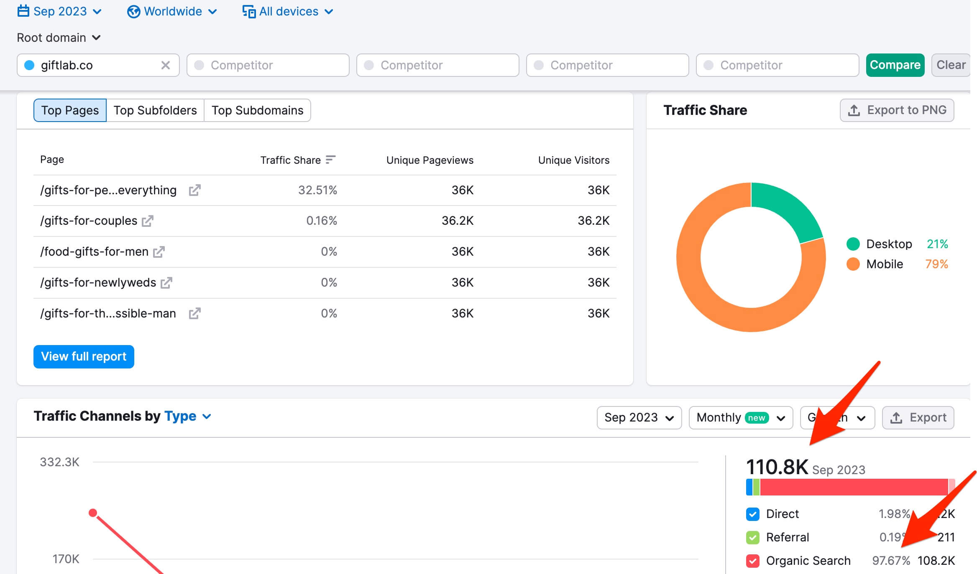Open /food-gifts-for-men external link icon
The width and height of the screenshot is (977, 574).
[159, 251]
